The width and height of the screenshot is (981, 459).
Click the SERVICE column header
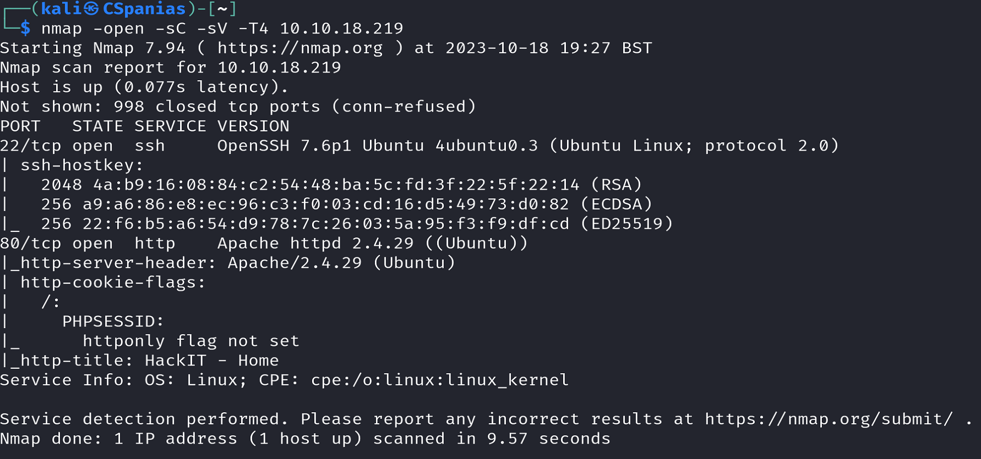[170, 126]
